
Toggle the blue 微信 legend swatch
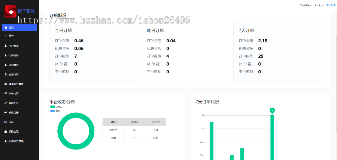coord(52,111)
